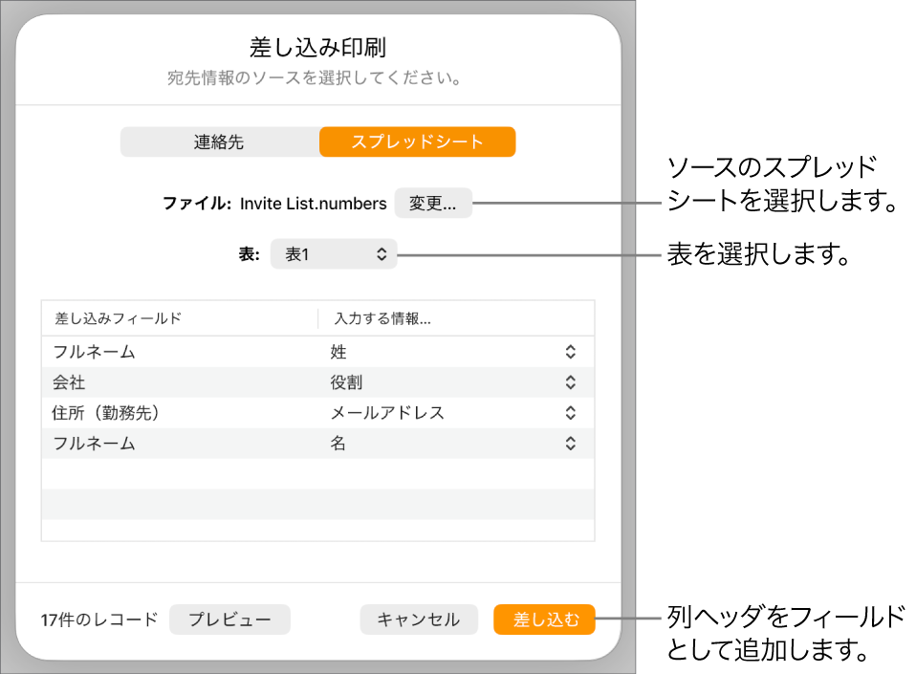Click the 姓 row chevron icon
This screenshot has height=674, width=916.
570,352
